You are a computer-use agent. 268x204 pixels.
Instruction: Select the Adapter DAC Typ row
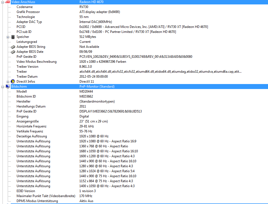click(139, 22)
